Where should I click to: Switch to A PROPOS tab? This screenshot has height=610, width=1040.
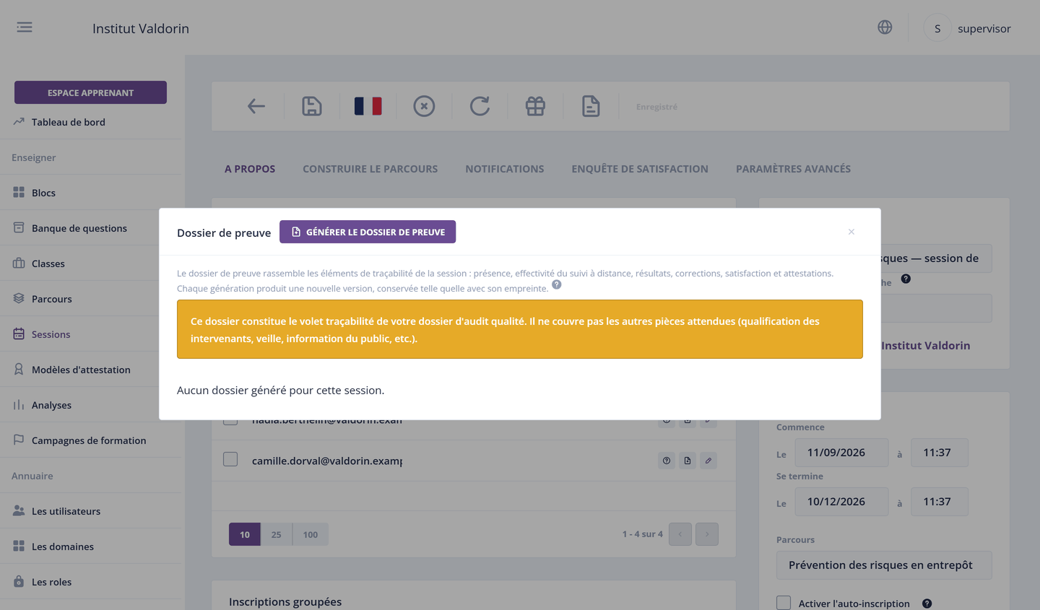(x=250, y=169)
